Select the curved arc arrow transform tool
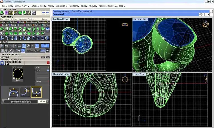The image size is (214, 128). point(7,38)
